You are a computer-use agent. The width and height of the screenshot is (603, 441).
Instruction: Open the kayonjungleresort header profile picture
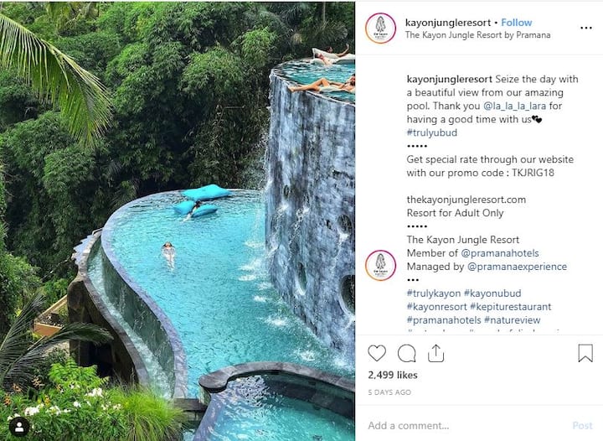tap(380, 29)
